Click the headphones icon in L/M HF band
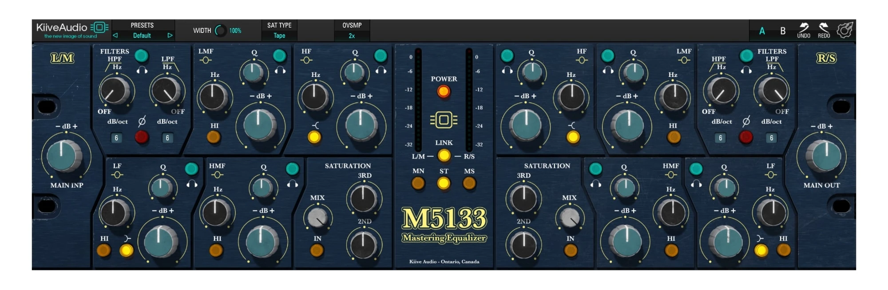Screen dimensions: 888x290 (x=381, y=70)
